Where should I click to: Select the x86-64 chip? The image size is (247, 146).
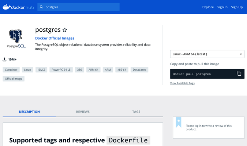pyautogui.click(x=122, y=70)
